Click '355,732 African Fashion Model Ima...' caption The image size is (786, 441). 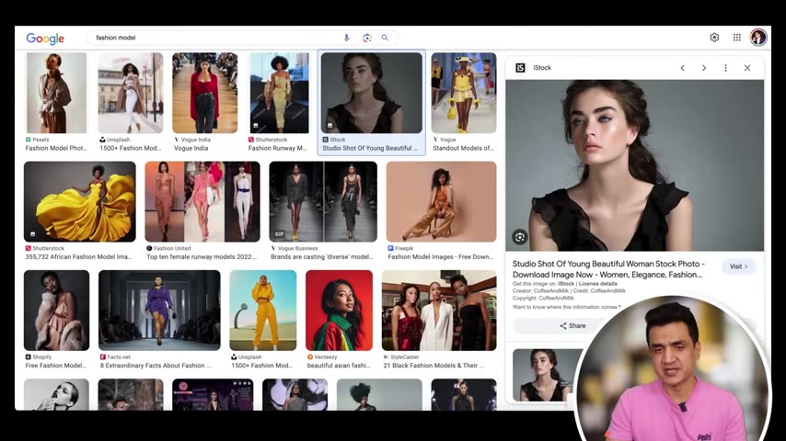[x=79, y=257]
